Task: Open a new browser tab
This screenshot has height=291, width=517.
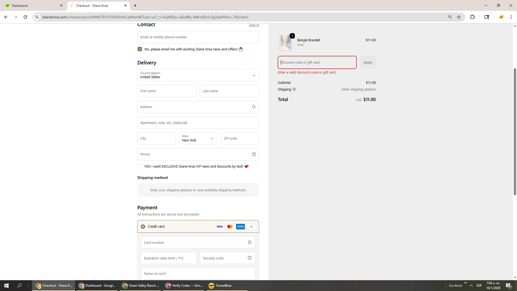Action: coord(135,6)
